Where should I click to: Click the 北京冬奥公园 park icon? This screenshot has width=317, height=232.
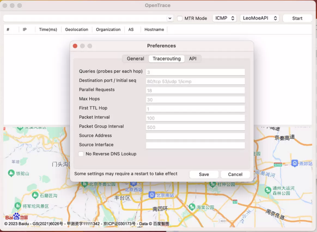pos(85,184)
